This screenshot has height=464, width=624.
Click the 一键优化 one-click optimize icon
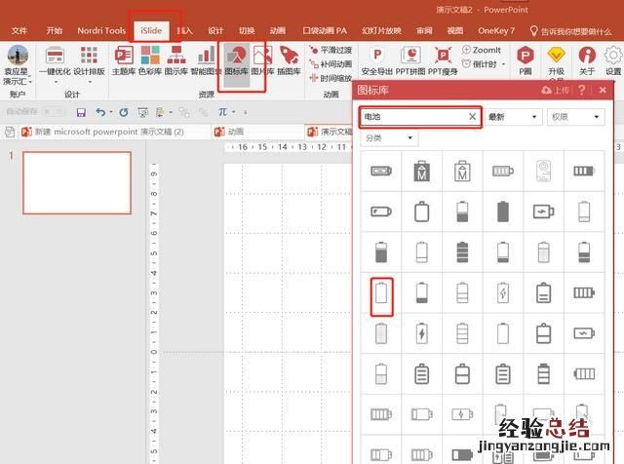tap(55, 60)
